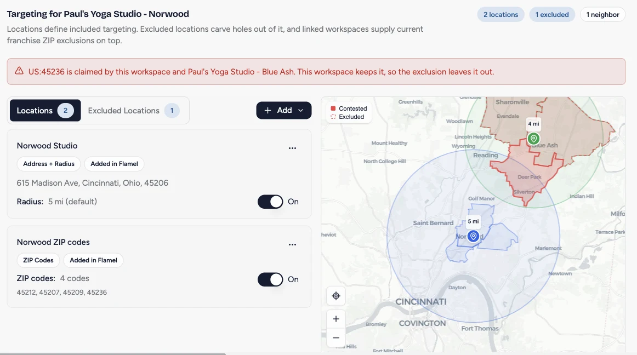637x355 pixels.
Task: Click the dashed Excluded legend icon
Action: click(x=333, y=117)
